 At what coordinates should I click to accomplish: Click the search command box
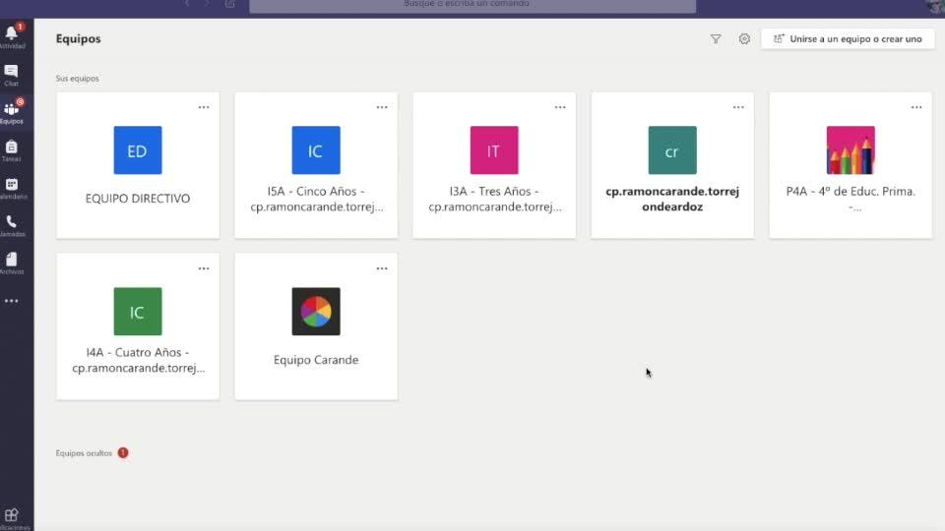tap(472, 6)
